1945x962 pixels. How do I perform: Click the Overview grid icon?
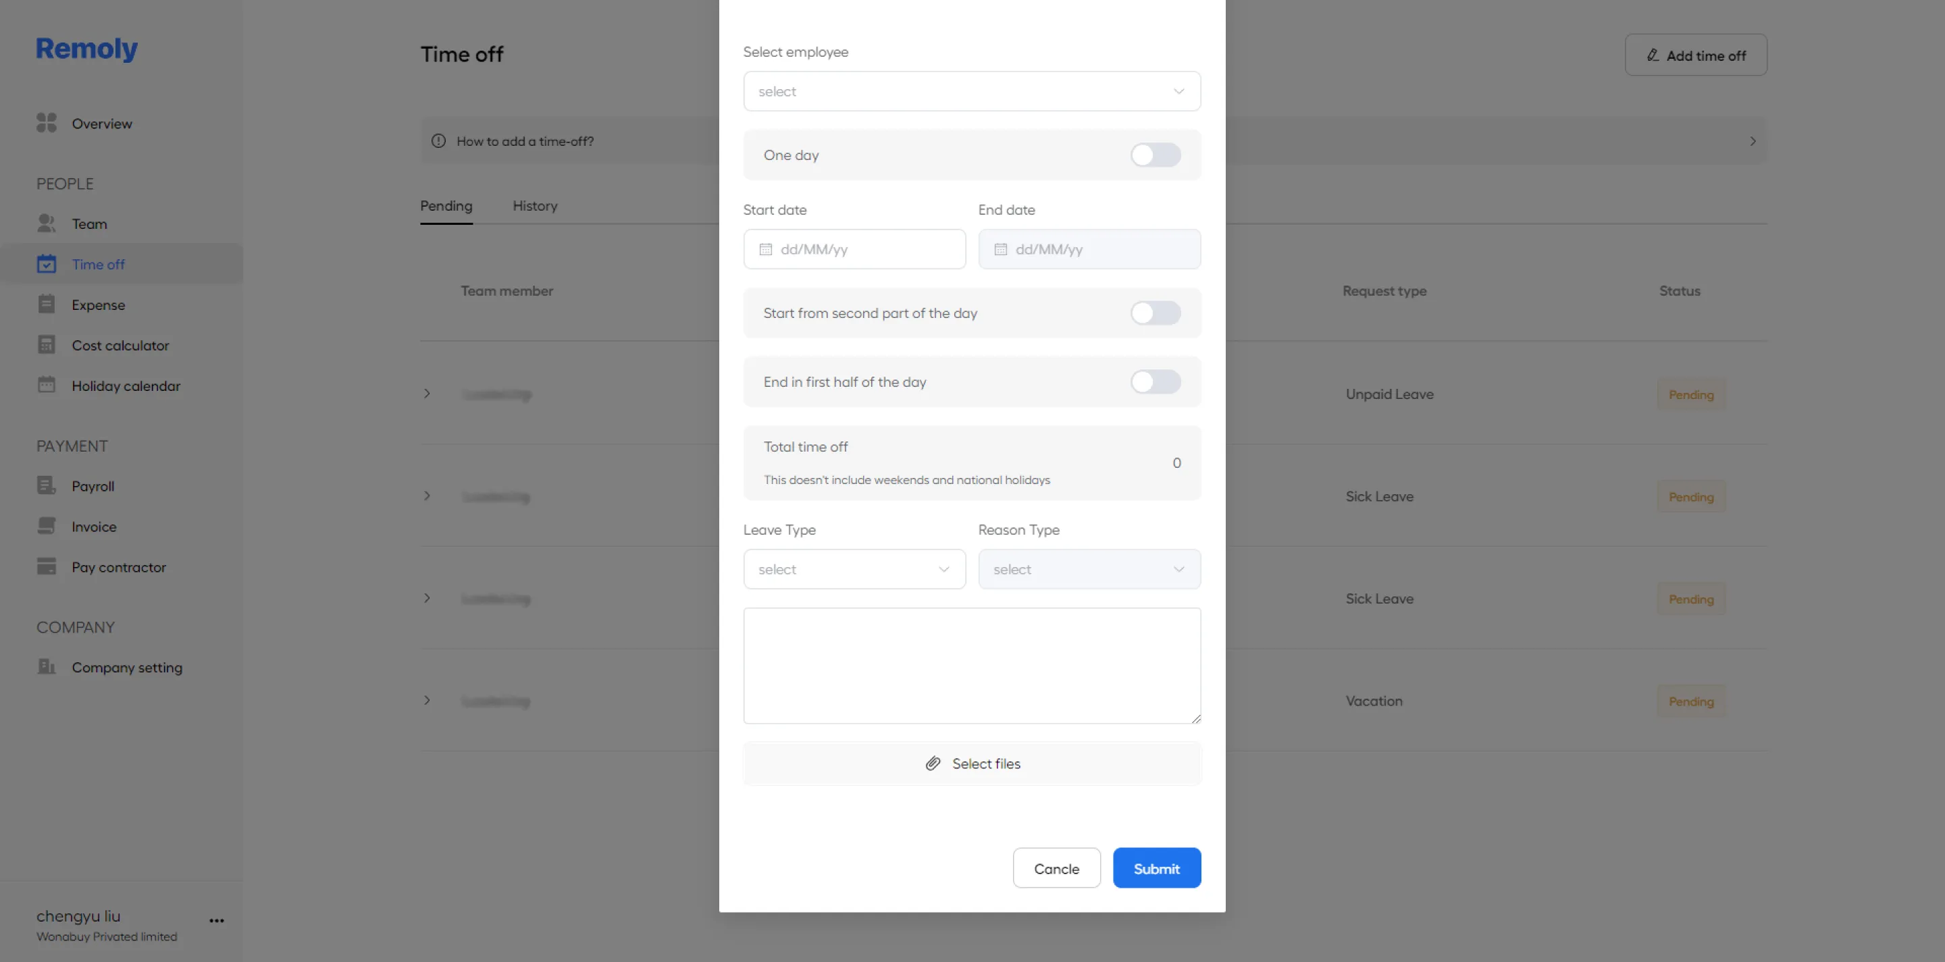[47, 123]
